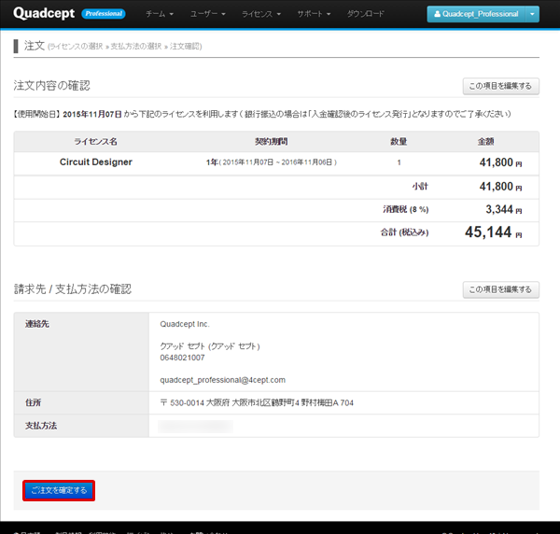Open the ユーザー menu

207,14
